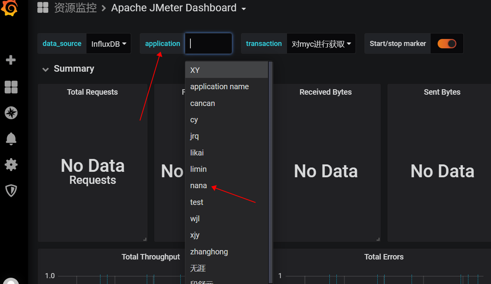Click the data_source variable label

coord(62,44)
